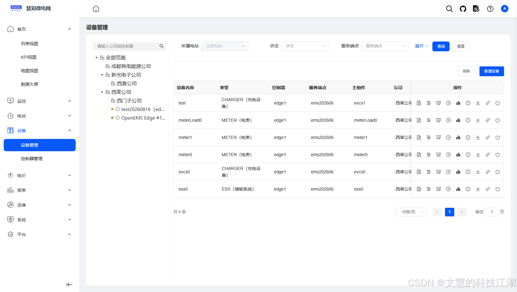Open the sliders settings icon for meterLoad0
517x292 pixels.
pyautogui.click(x=429, y=120)
